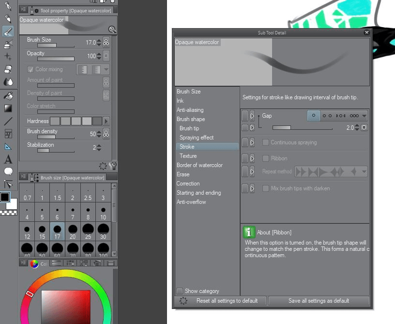This screenshot has height=324, width=395.
Task: Open the Border of watercolor category
Action: pos(199,165)
